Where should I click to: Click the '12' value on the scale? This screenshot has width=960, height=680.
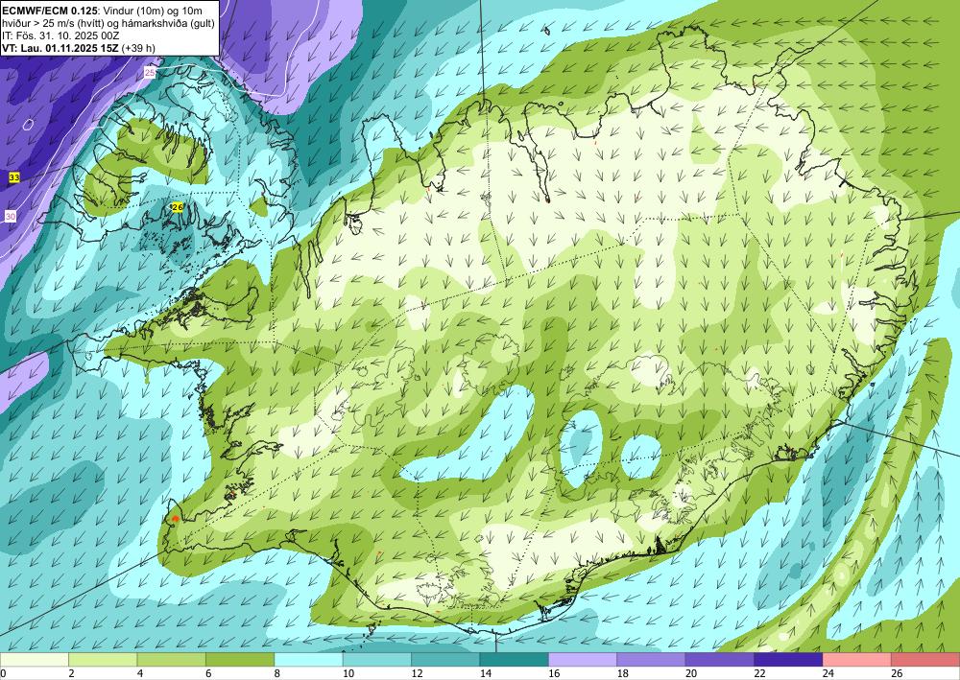(x=417, y=673)
